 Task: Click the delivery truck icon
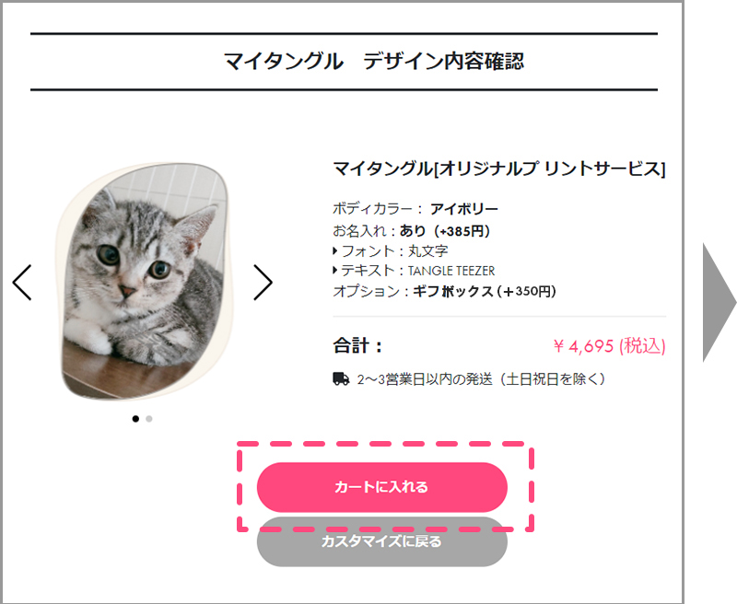341,378
